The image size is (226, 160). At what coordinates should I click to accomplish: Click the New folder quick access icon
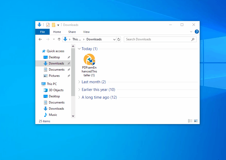53,25
